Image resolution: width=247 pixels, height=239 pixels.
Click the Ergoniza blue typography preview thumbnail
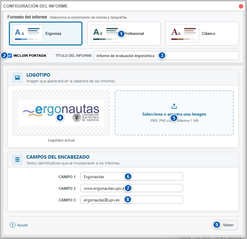28,34
